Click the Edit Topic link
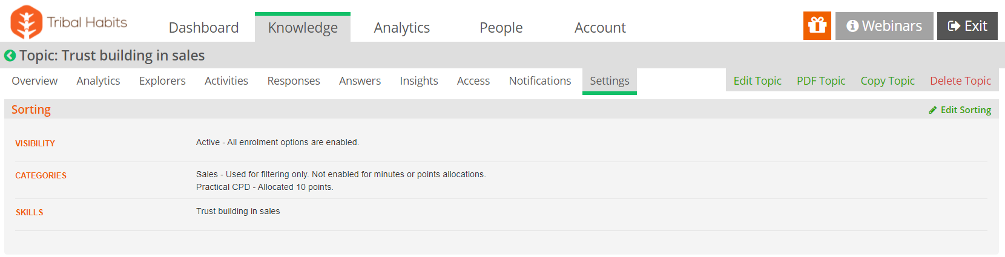 tap(757, 81)
